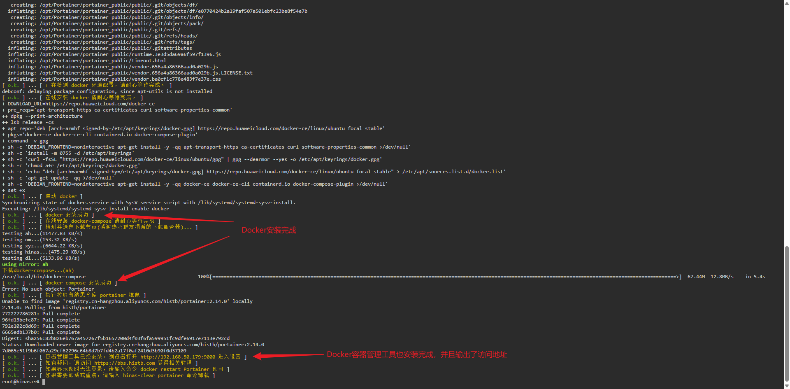Click the 'docker-compose 安装成功' status line
This screenshot has height=389, width=790.
[78, 283]
